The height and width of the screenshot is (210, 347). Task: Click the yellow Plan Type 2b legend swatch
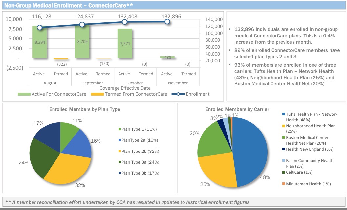click(119, 151)
